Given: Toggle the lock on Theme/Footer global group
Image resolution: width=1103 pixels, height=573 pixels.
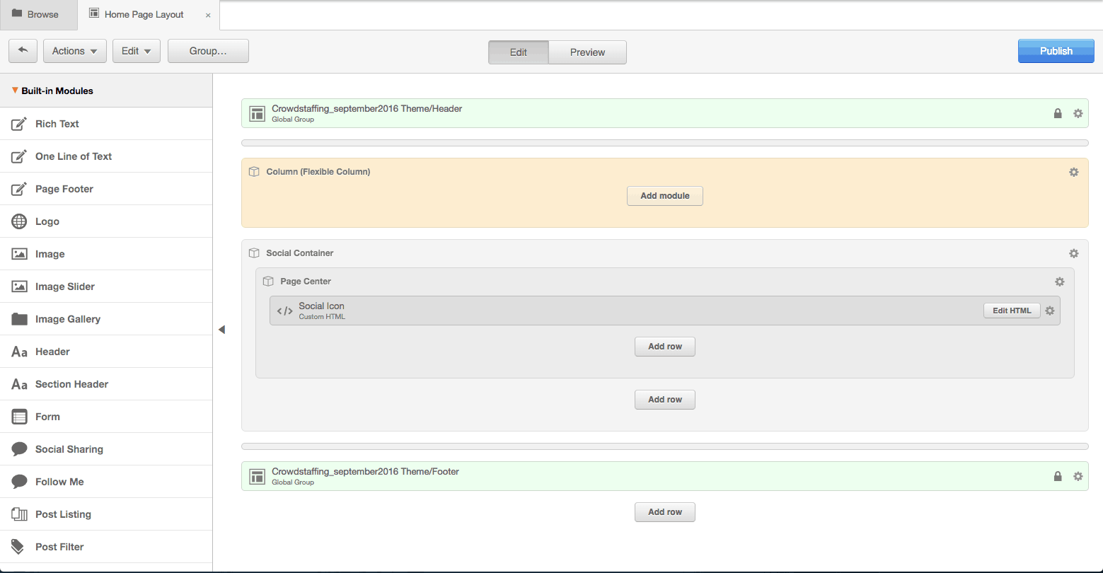Looking at the screenshot, I should (1058, 476).
